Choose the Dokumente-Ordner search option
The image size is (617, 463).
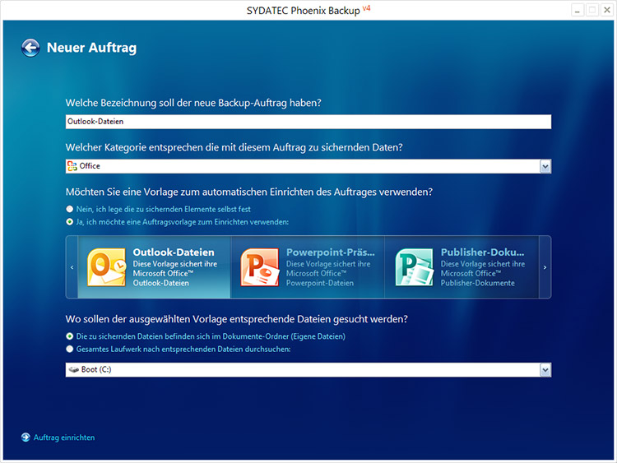click(70, 336)
